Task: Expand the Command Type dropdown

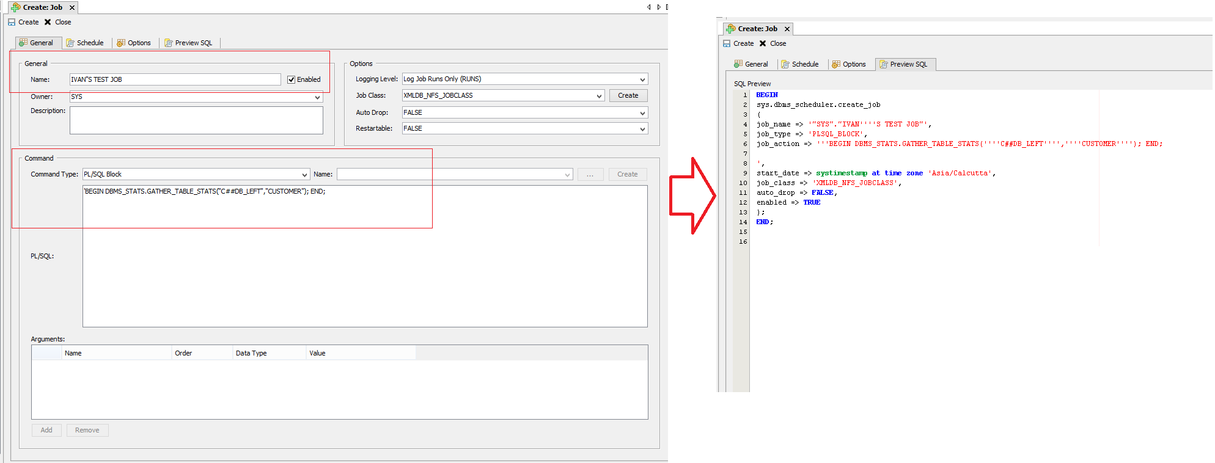Action: click(x=304, y=175)
